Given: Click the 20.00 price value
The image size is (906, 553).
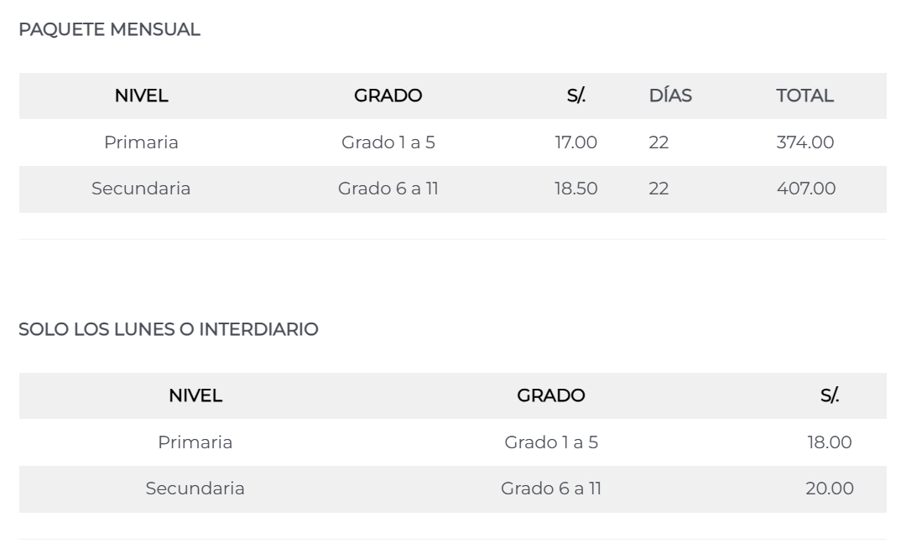Looking at the screenshot, I should pyautogui.click(x=829, y=488).
